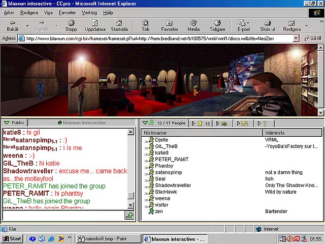Open dropdown arrow next to Redigera button
325x244 pixels.
pos(307,26)
